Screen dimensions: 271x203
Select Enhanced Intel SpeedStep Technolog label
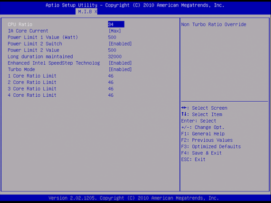tap(54, 63)
